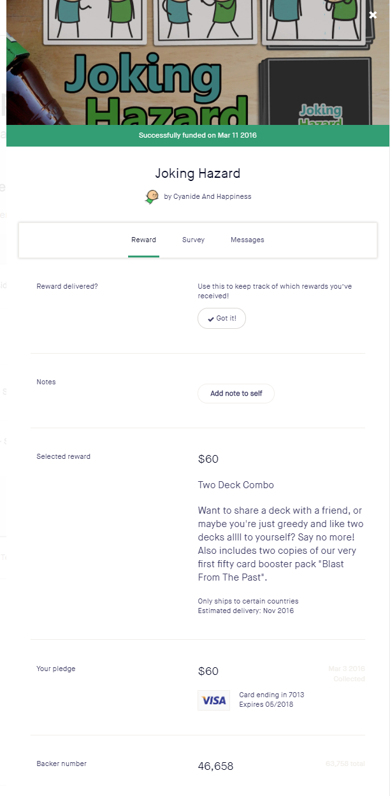Toggle the "Got it!" reward received button
The height and width of the screenshot is (796, 390).
point(222,319)
